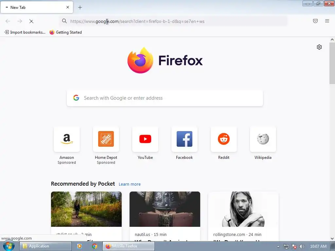Click the scroll up arrow of page scrollbar
This screenshot has height=251, width=335.
pyautogui.click(x=332, y=40)
